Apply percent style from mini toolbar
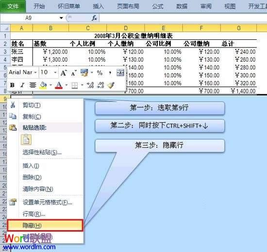The width and height of the screenshot is (267, 252). (x=100, y=73)
